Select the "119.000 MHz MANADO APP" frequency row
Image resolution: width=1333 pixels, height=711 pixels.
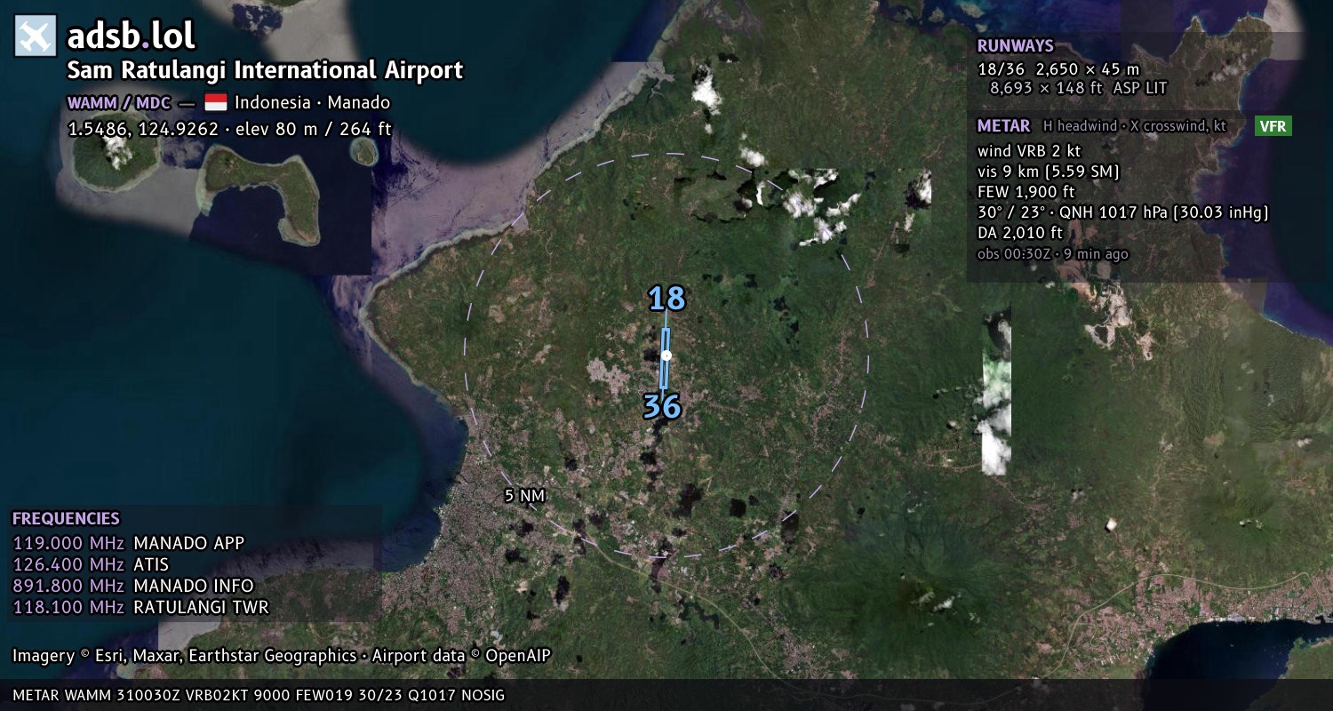[x=128, y=543]
